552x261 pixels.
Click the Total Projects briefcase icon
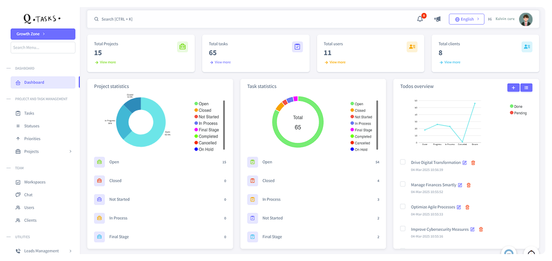tap(183, 47)
